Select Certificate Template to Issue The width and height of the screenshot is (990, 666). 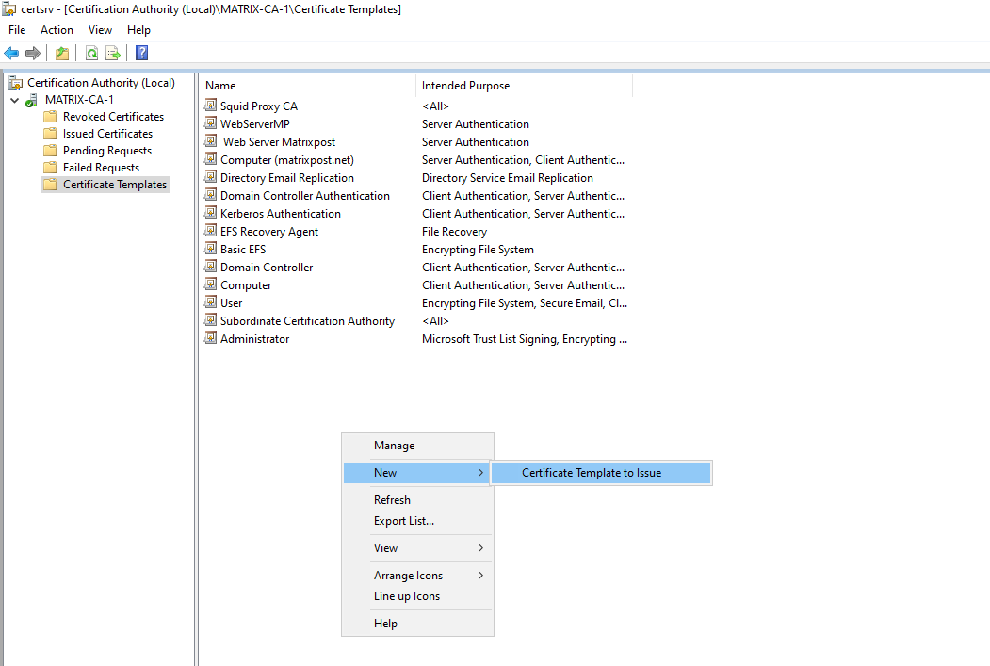(601, 473)
